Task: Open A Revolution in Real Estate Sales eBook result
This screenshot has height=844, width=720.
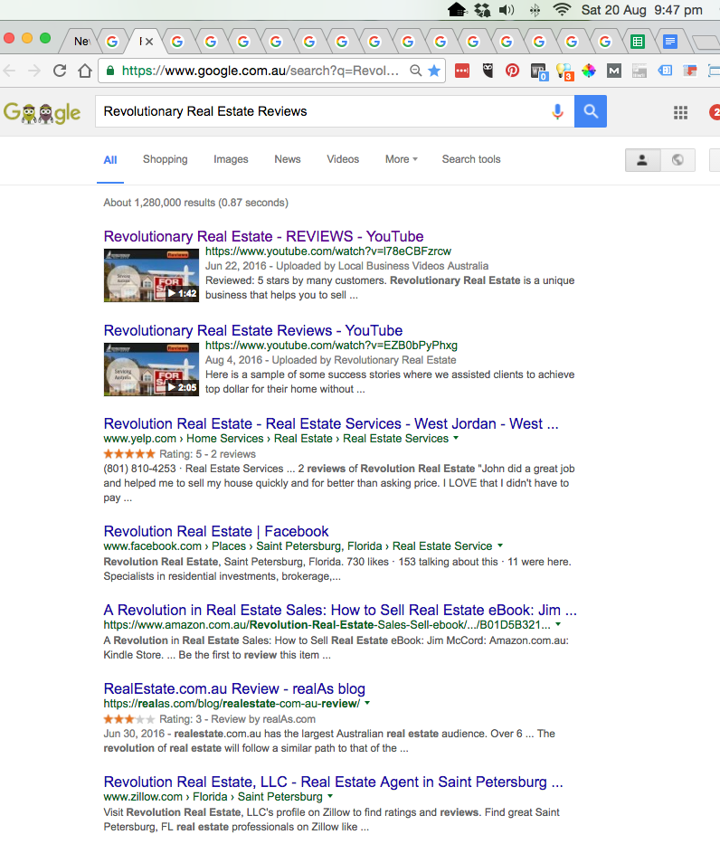Action: [340, 610]
